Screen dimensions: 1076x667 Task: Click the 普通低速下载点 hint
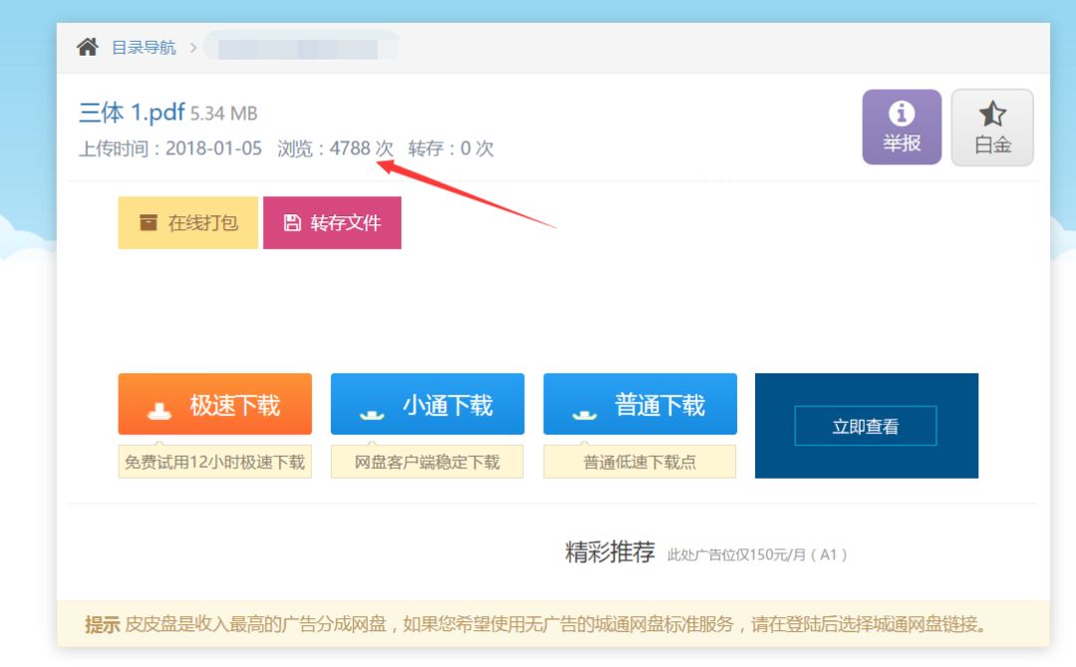(x=640, y=462)
